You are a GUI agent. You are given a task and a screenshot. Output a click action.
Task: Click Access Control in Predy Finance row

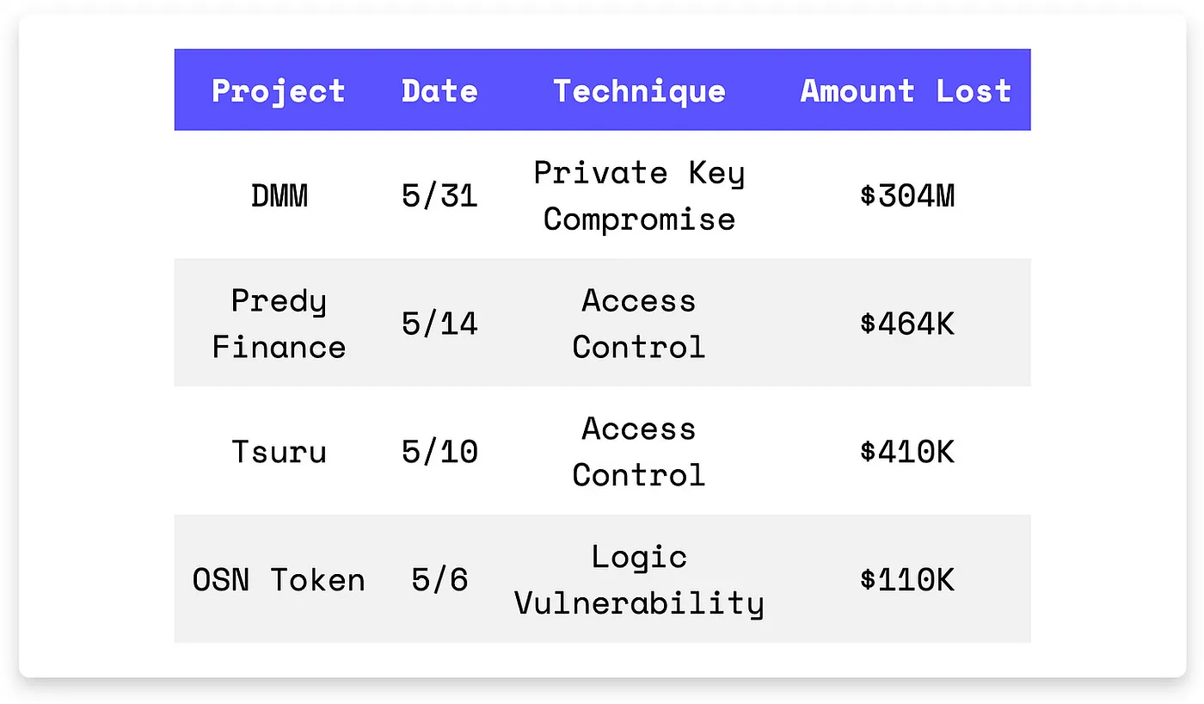pyautogui.click(x=639, y=324)
